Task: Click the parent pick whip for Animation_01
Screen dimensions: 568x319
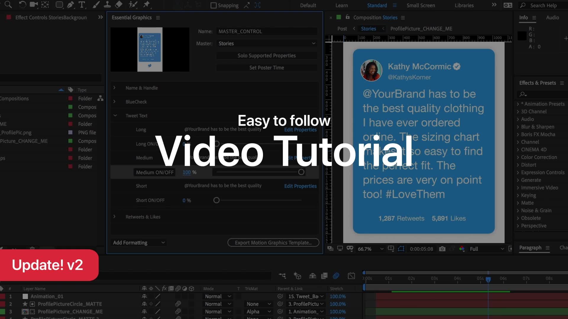Action: tap(280, 296)
